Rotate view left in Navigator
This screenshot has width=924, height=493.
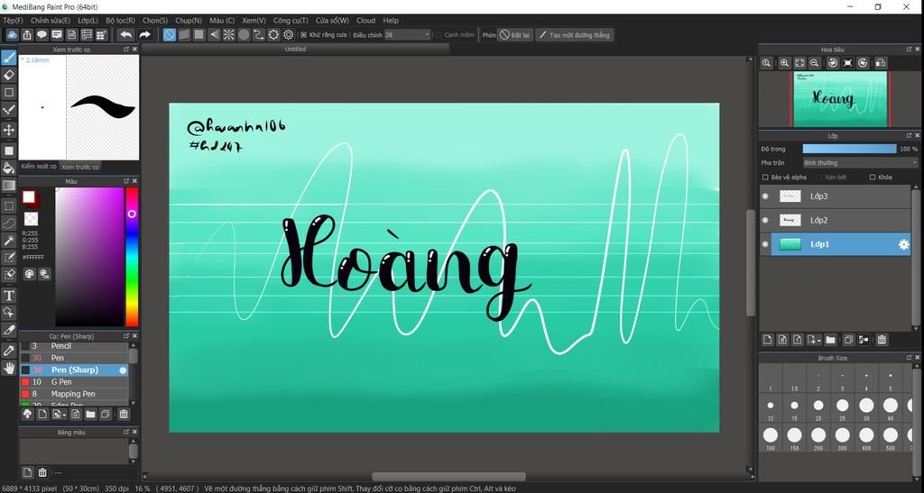[833, 63]
